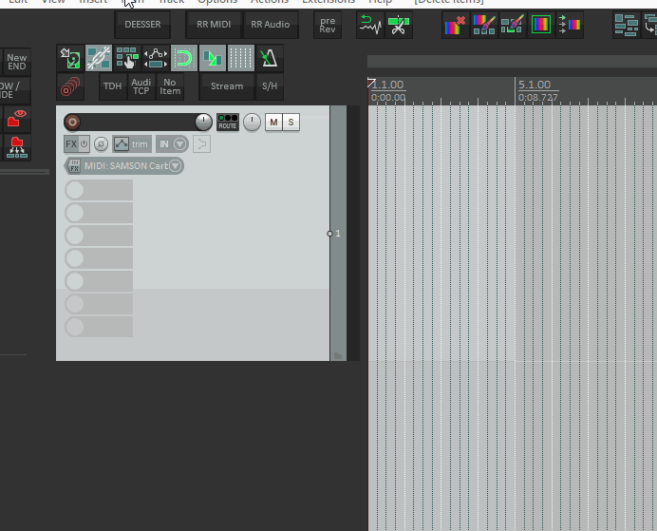Bypass track FX with power button
The image size is (657, 531).
[x=84, y=144]
